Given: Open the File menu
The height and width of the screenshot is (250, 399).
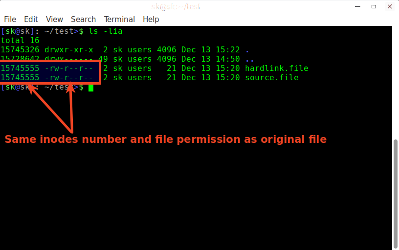Looking at the screenshot, I should 10,20.
